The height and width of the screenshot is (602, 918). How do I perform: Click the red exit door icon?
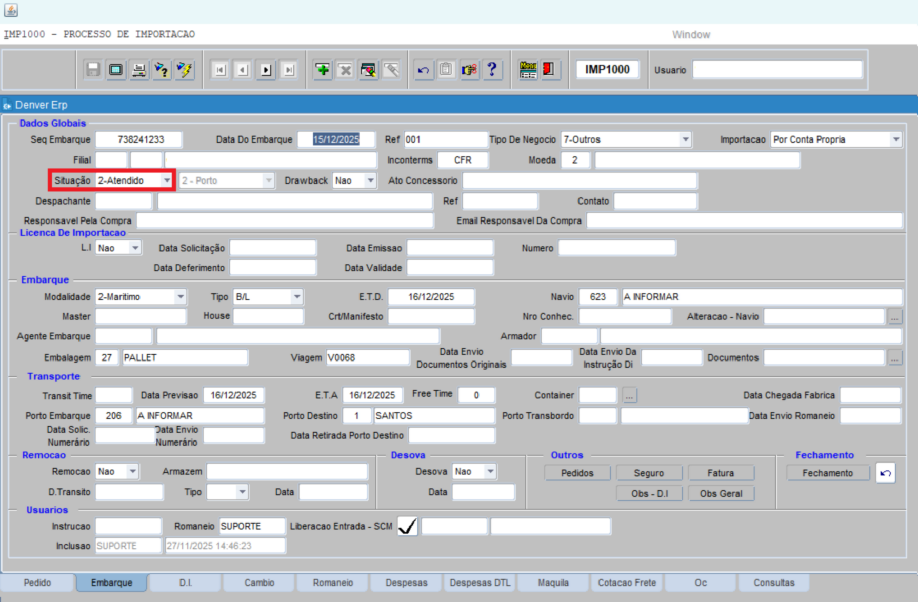pyautogui.click(x=548, y=69)
